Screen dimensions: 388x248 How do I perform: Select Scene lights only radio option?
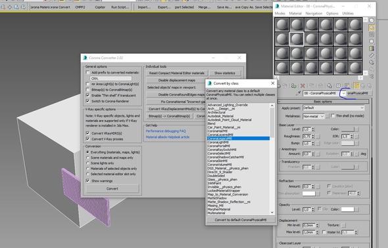pos(87,163)
